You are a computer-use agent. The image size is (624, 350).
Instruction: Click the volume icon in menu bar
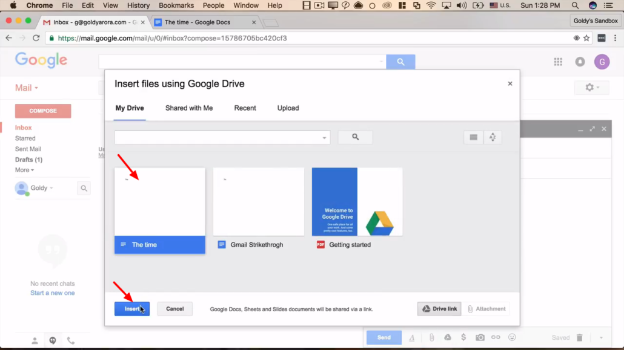(x=462, y=5)
